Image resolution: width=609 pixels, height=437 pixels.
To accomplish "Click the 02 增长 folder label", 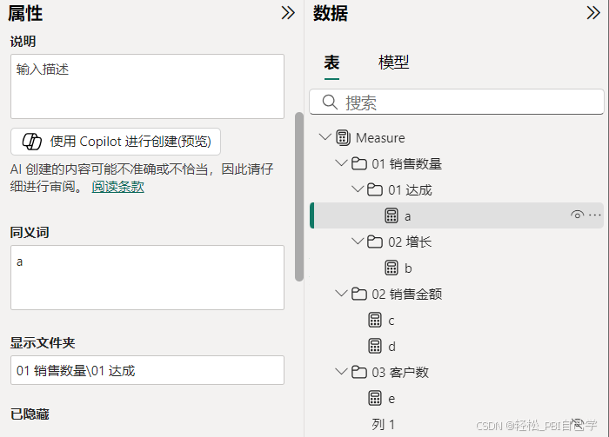I will click(410, 242).
